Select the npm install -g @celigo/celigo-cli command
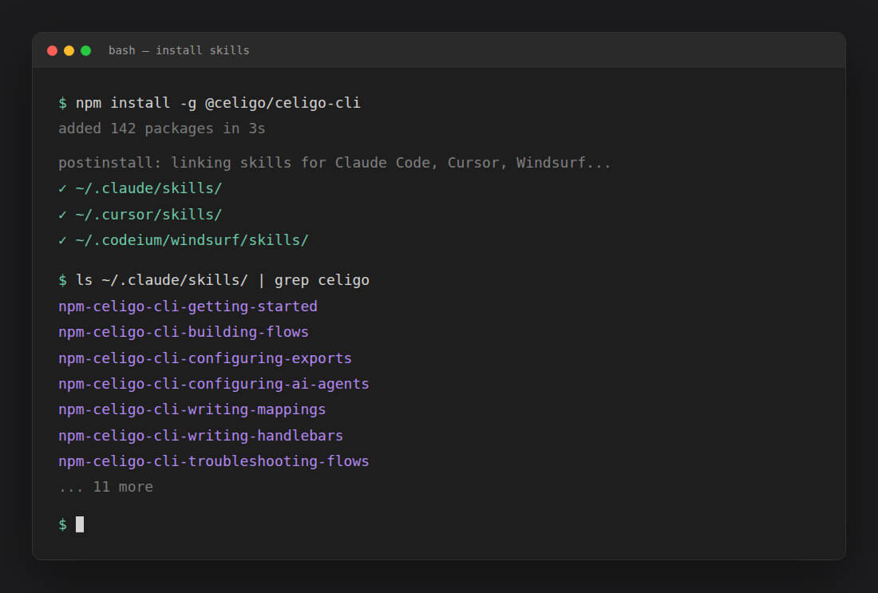878x593 pixels. [x=218, y=103]
